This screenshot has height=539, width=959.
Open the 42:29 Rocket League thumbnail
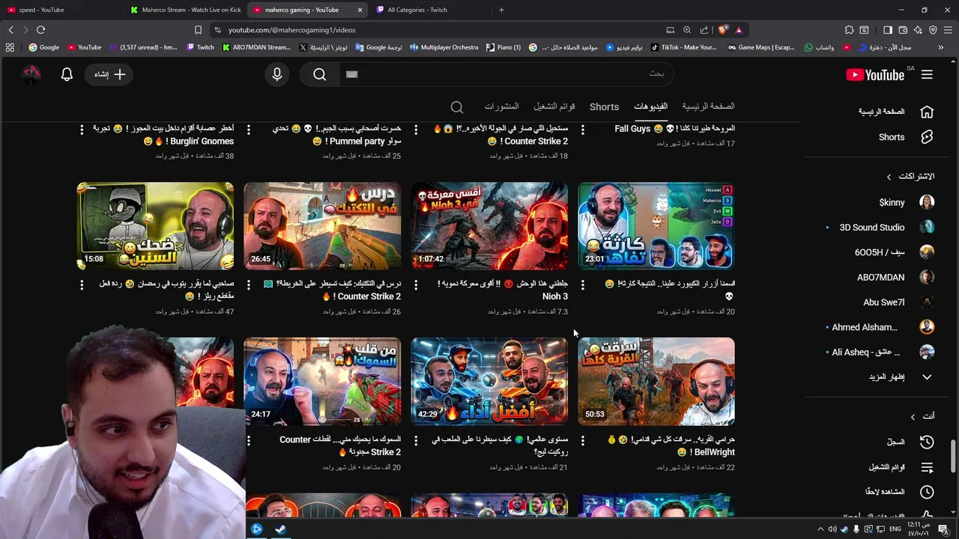[x=489, y=381]
